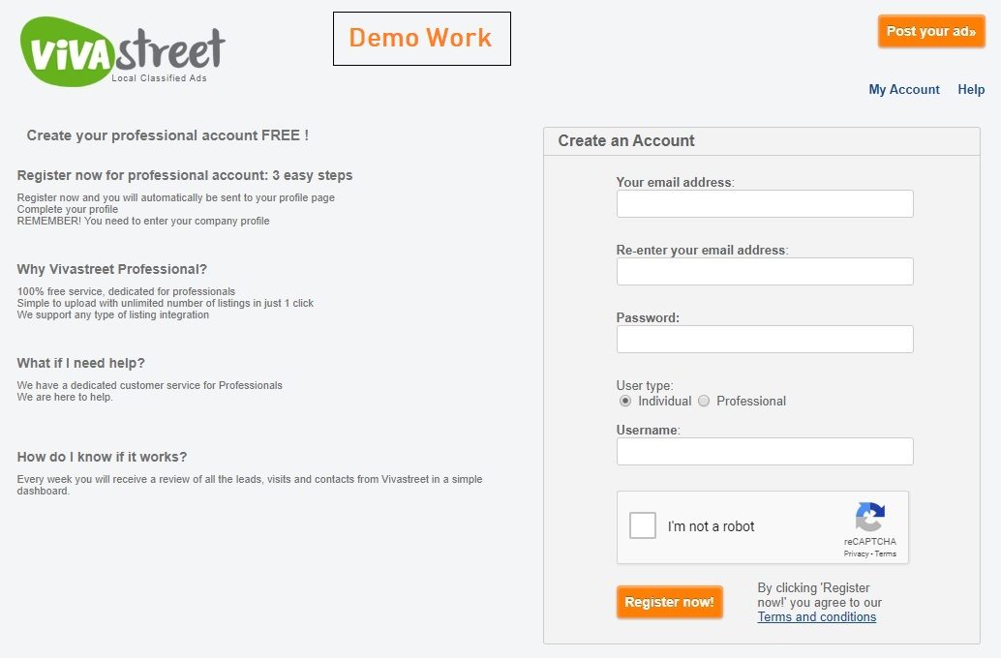This screenshot has height=658, width=1001.
Task: Focus the Re-enter your email address field
Action: [765, 271]
